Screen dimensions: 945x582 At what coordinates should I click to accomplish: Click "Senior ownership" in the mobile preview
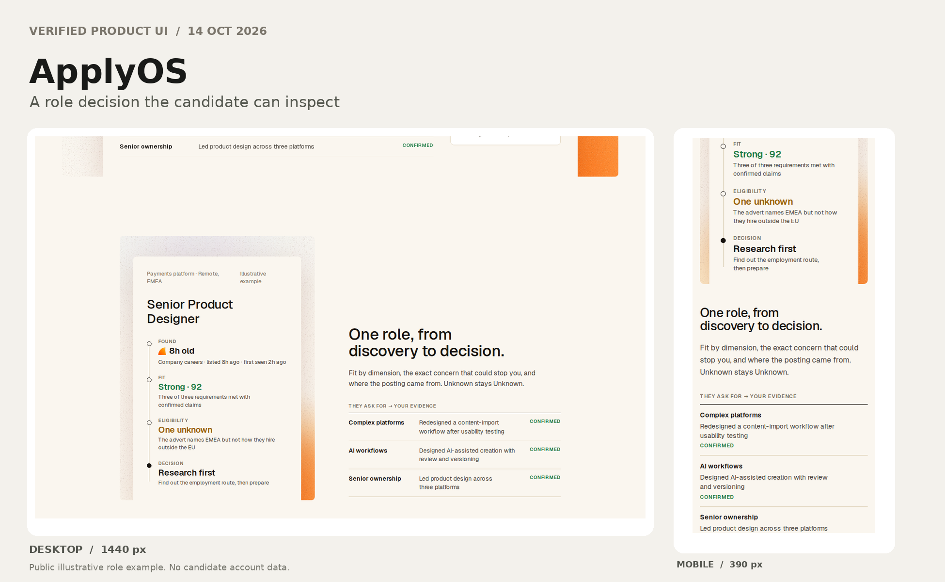point(729,517)
